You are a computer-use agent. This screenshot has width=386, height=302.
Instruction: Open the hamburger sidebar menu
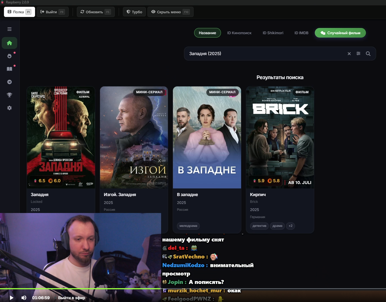(x=9, y=29)
